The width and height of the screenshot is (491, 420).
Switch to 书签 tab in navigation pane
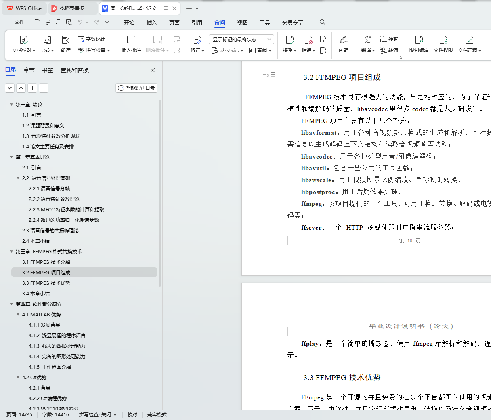(48, 70)
